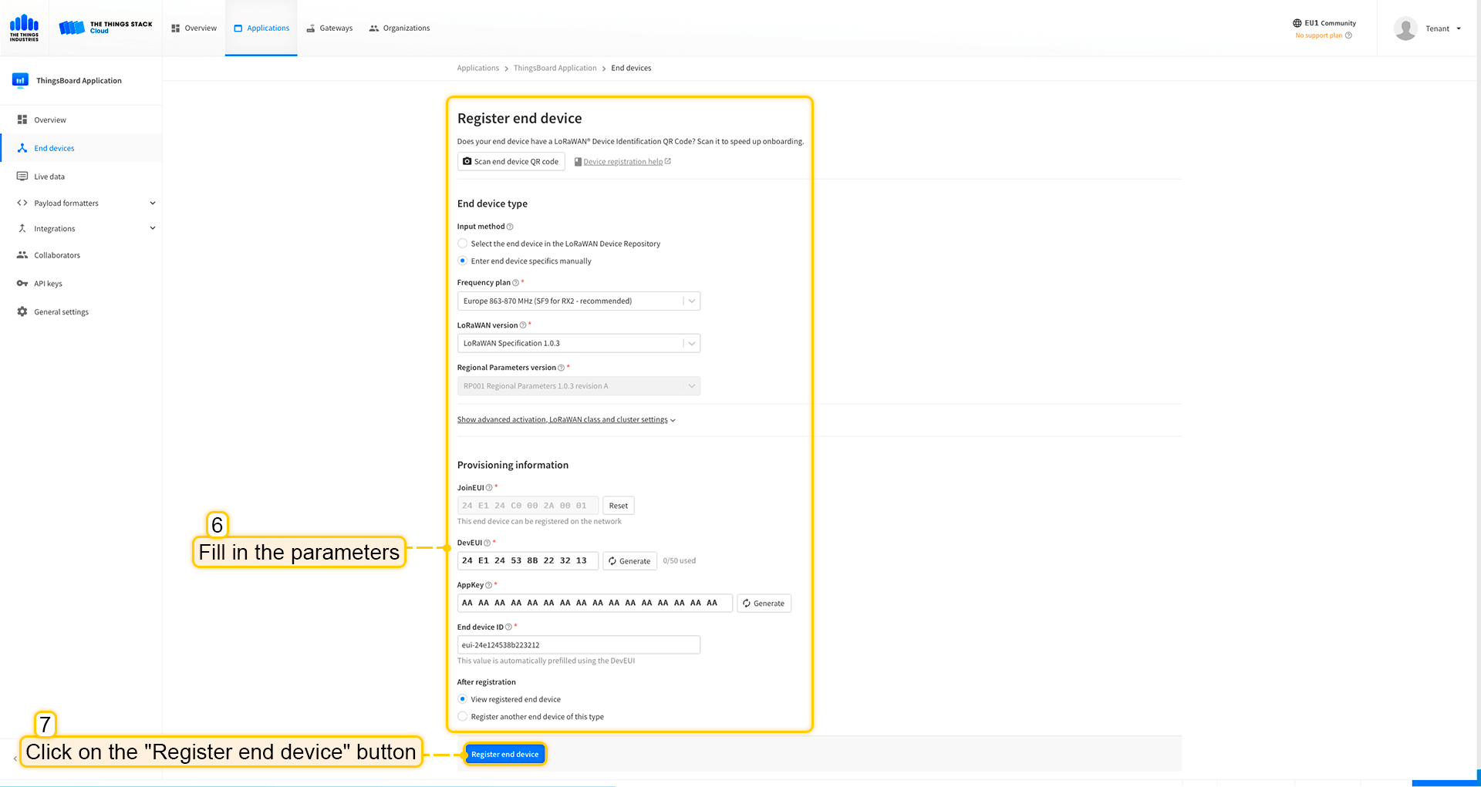Select LoRaWAN Device Repository input method
This screenshot has height=787, width=1481.
(463, 244)
